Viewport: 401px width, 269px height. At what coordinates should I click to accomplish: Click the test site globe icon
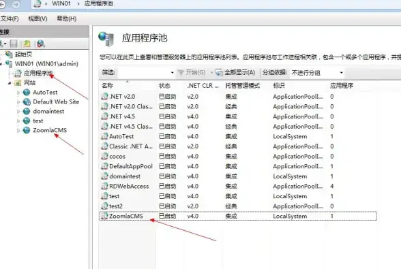[27, 121]
